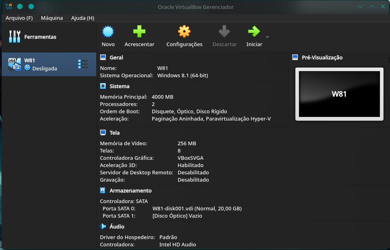
Task: Click the Intel HD Audio controller value
Action: click(x=178, y=244)
